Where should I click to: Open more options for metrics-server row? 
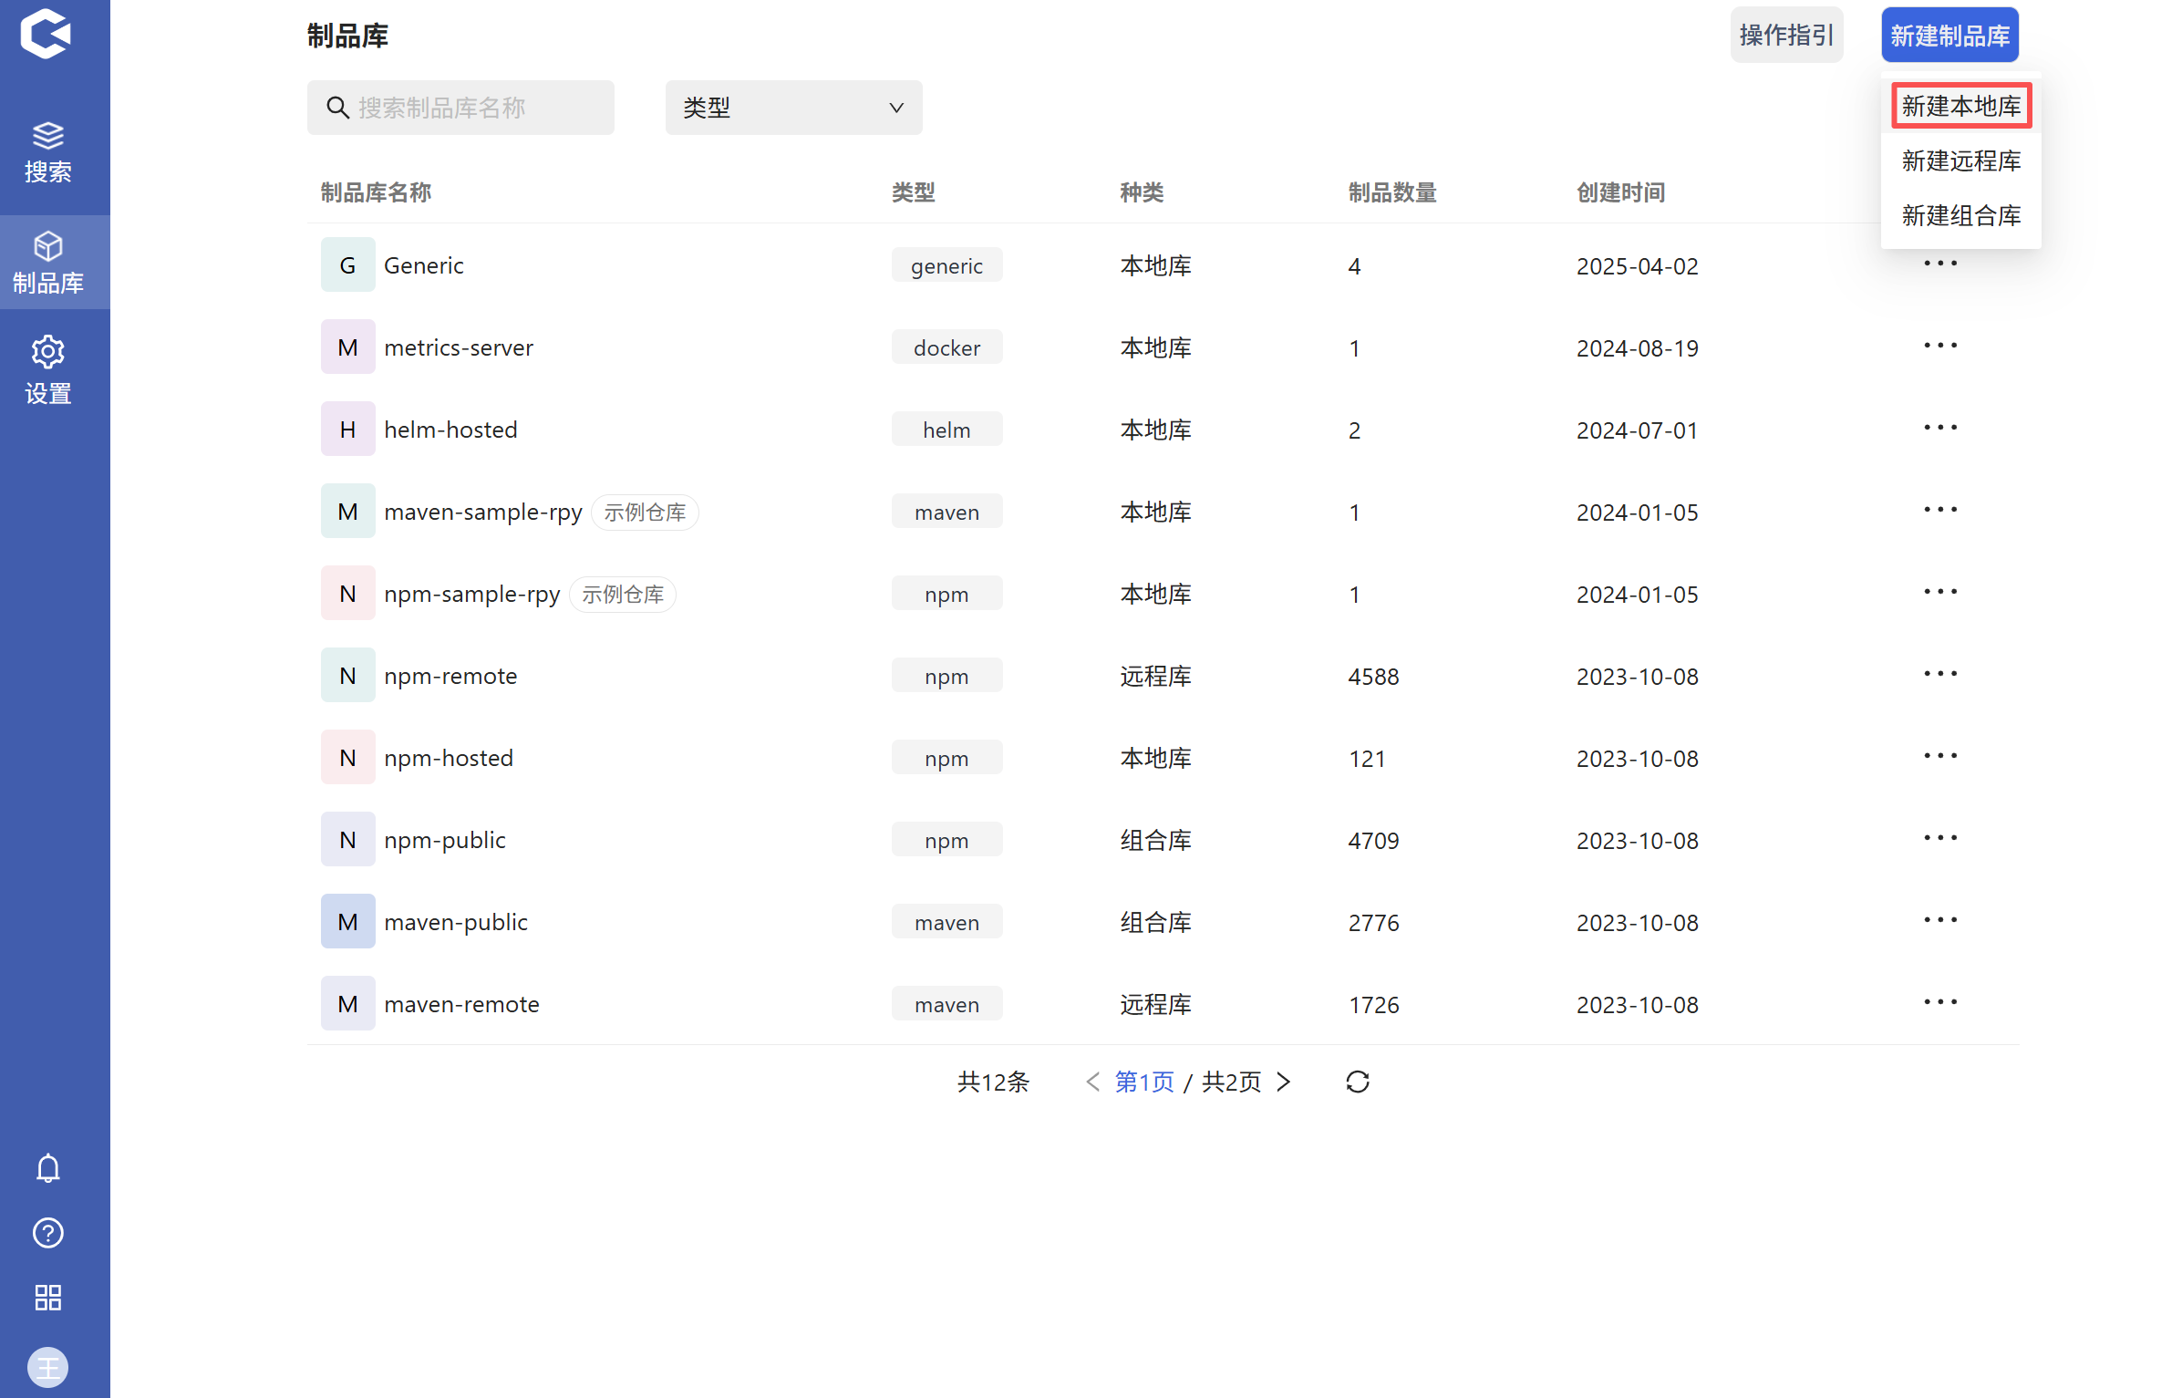[x=1939, y=346]
